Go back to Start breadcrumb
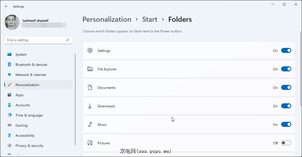302x157 pixels. [150, 19]
